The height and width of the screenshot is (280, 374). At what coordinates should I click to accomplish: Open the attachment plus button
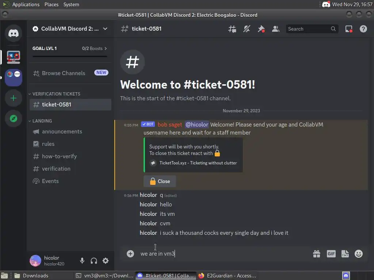tap(130, 254)
